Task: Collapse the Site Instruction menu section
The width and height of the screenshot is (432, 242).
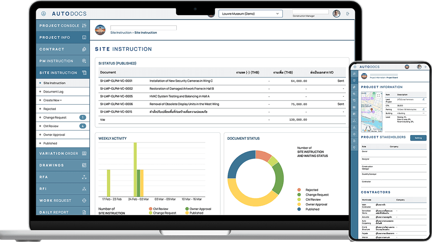Action: click(x=63, y=73)
